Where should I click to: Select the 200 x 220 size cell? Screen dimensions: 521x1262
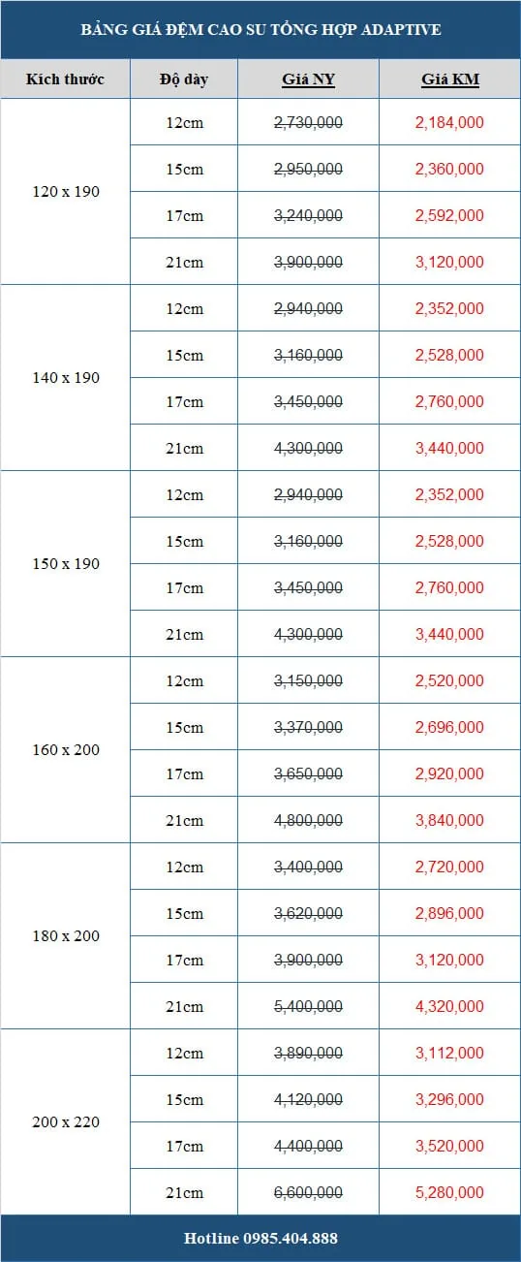coord(66,1122)
